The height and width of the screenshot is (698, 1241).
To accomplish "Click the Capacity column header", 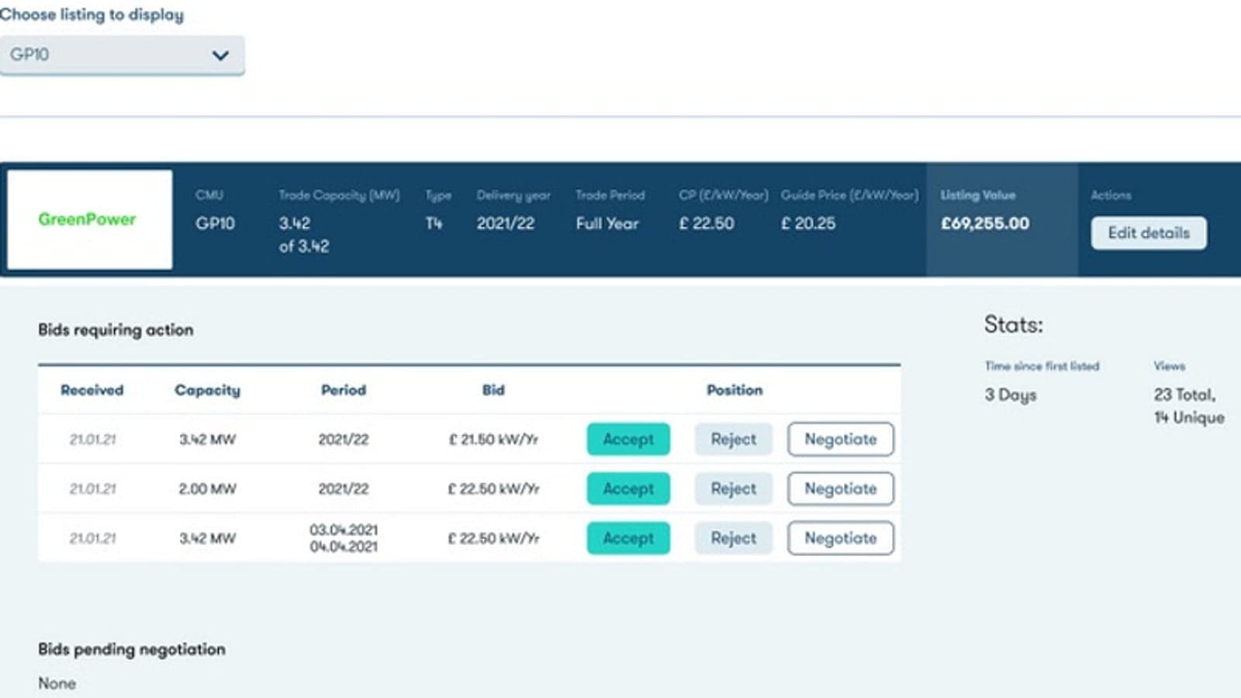I will tap(207, 390).
